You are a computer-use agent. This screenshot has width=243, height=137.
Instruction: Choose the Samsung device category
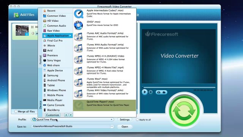57,75
